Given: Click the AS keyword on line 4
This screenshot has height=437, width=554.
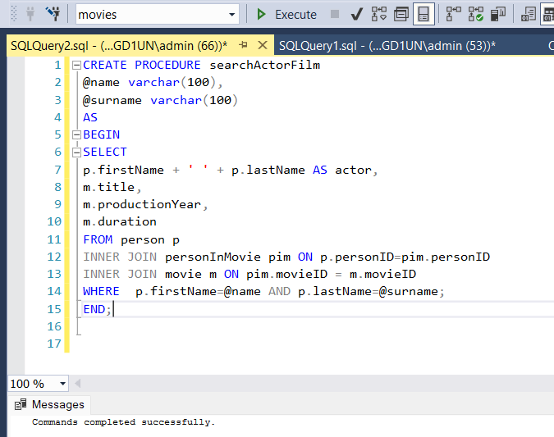Looking at the screenshot, I should [x=90, y=117].
